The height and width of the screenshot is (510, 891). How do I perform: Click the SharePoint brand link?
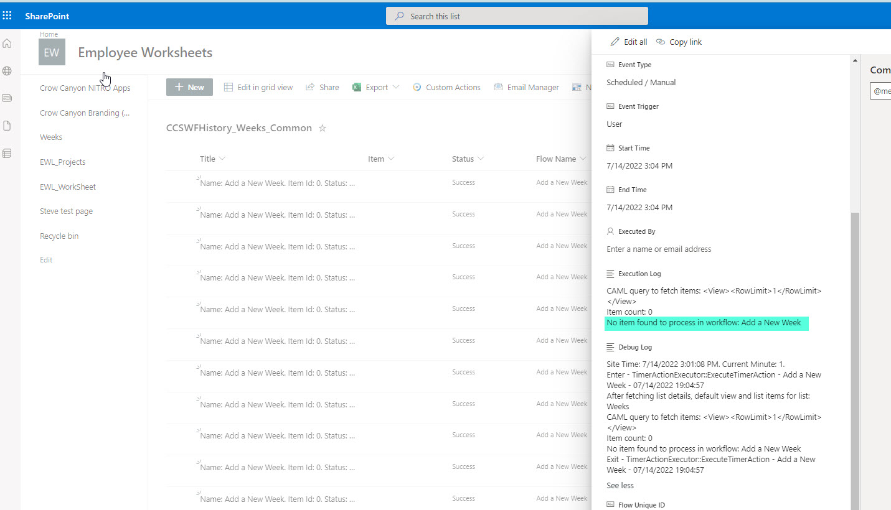[47, 16]
